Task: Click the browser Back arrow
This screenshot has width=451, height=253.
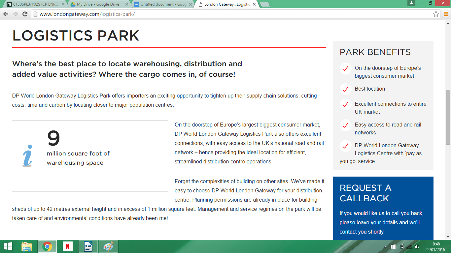Action: tap(6, 14)
